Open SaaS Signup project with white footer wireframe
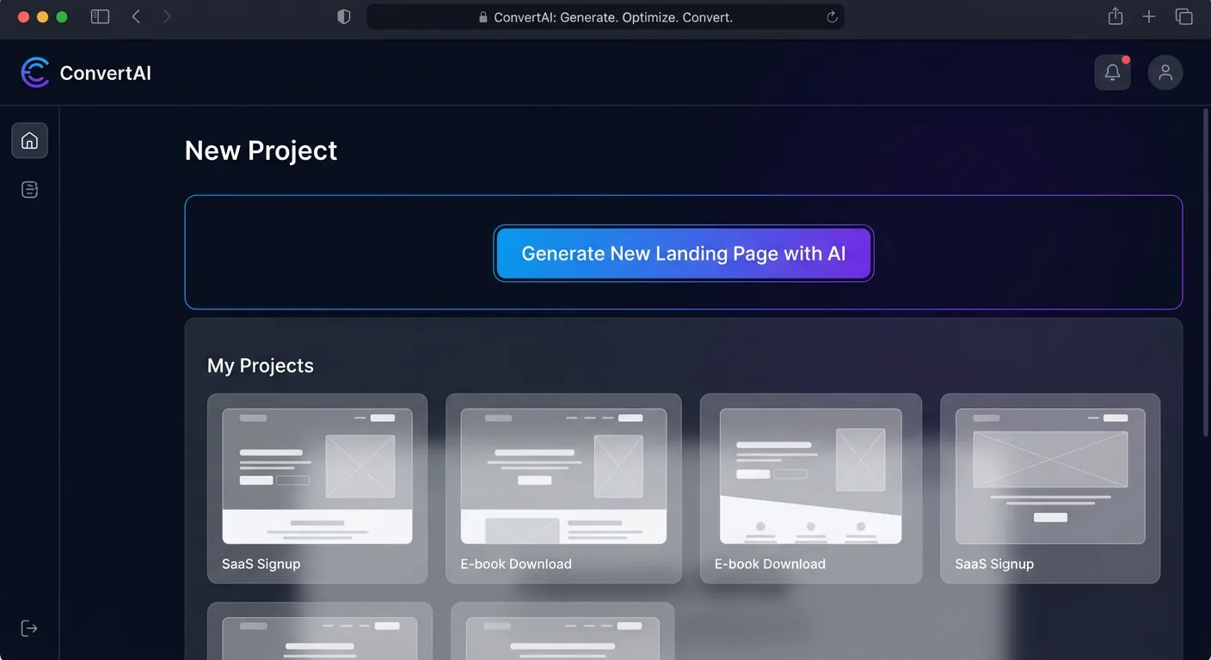The height and width of the screenshot is (660, 1211). pos(317,488)
